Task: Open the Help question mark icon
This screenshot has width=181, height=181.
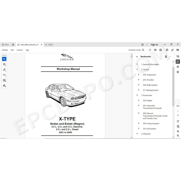Action: coord(142,45)
